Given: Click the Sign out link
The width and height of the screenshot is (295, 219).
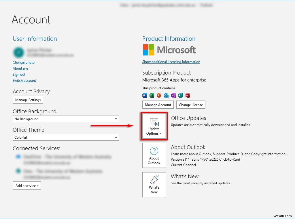Looking at the screenshot, I should pyautogui.click(x=19, y=74).
